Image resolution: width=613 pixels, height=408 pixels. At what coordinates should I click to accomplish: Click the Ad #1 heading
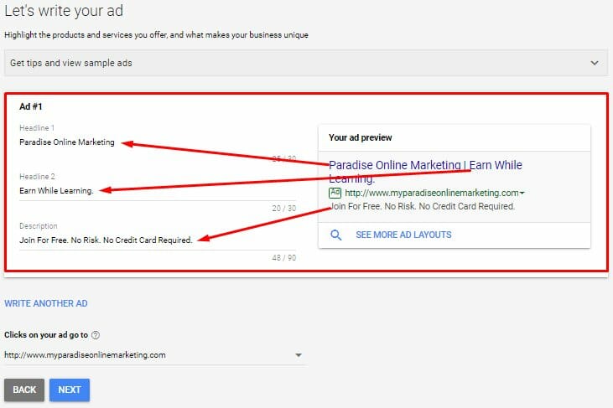point(31,106)
